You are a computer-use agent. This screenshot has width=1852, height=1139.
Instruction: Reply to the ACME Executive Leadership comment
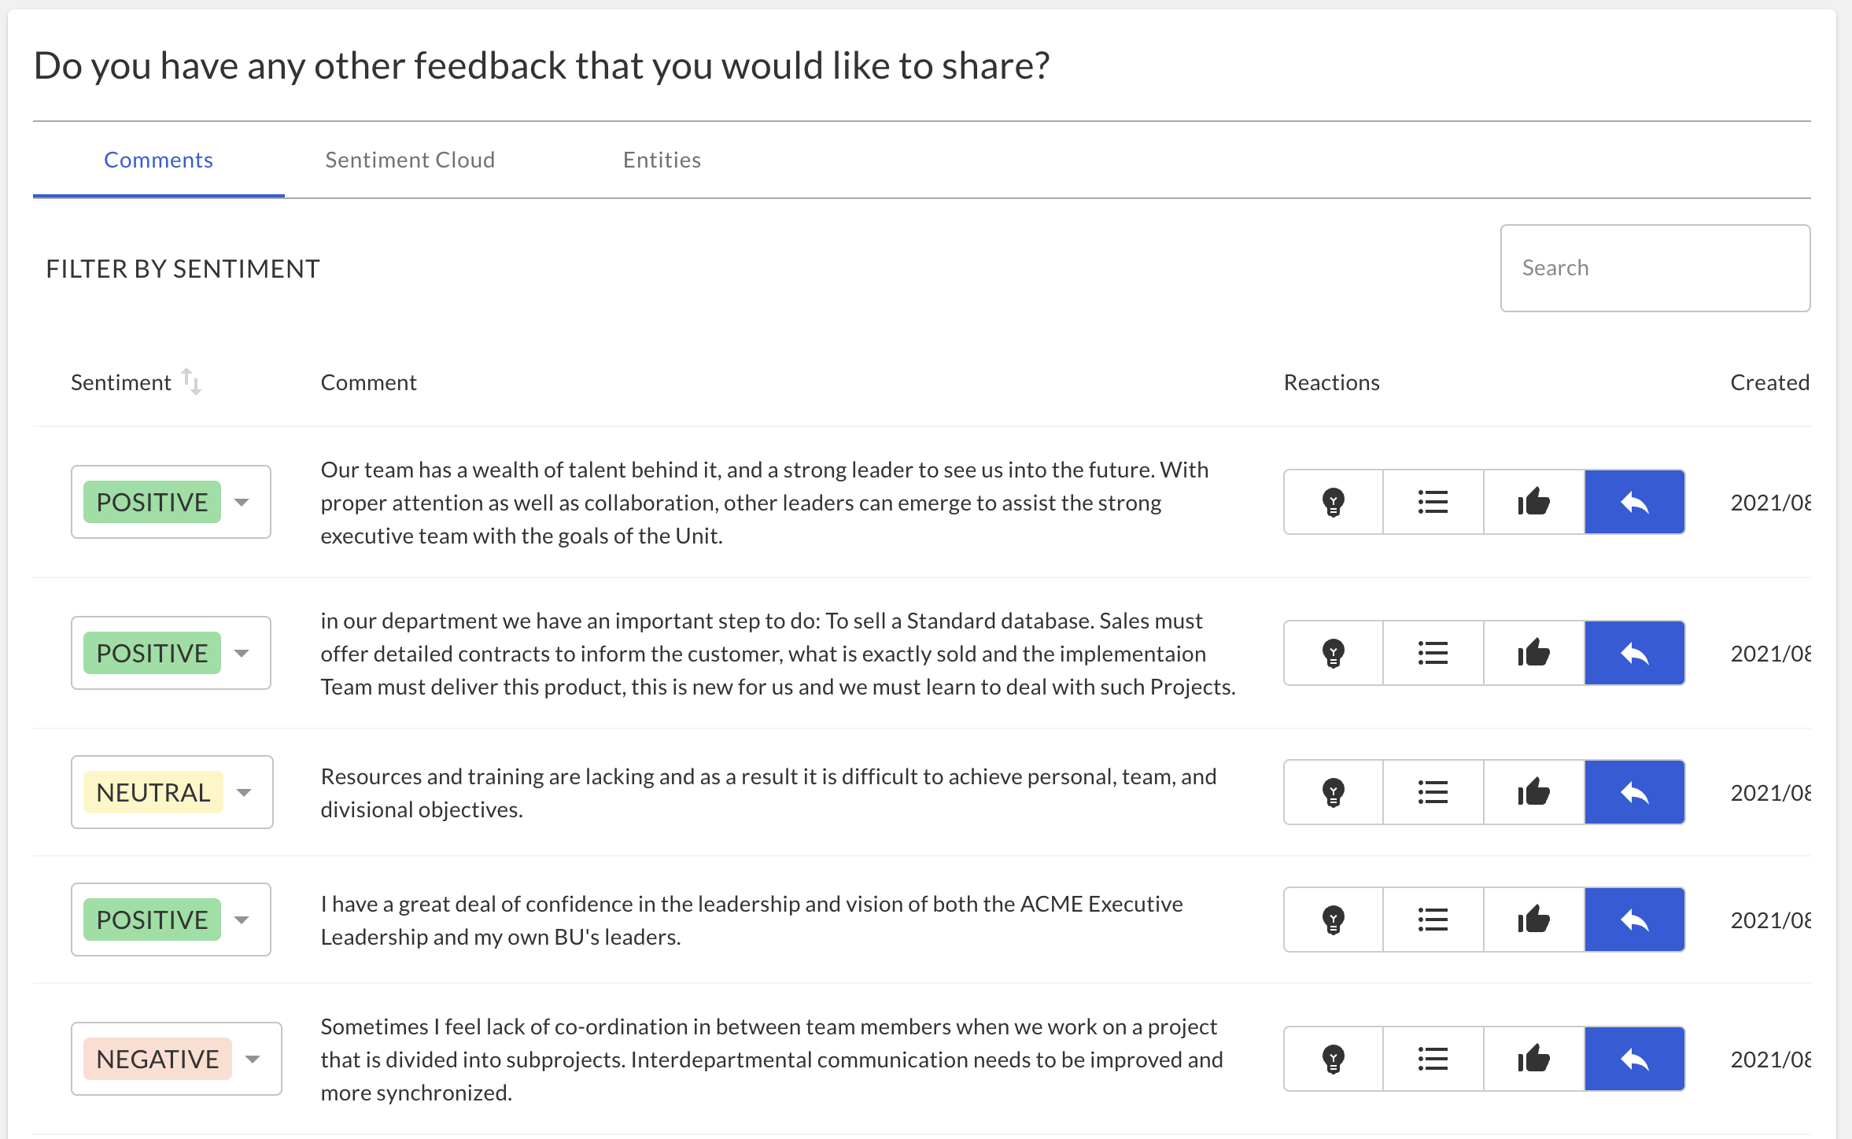click(1635, 920)
